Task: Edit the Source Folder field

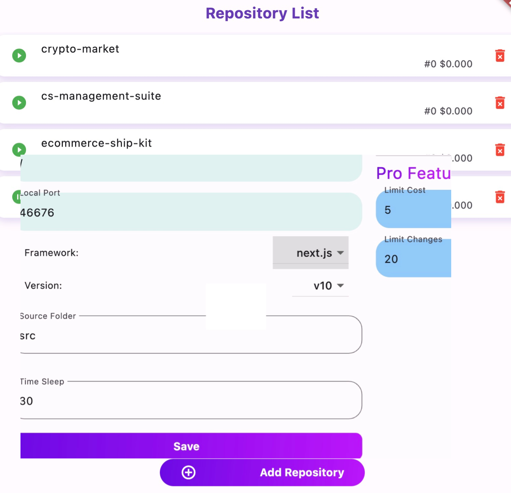Action: (191, 336)
